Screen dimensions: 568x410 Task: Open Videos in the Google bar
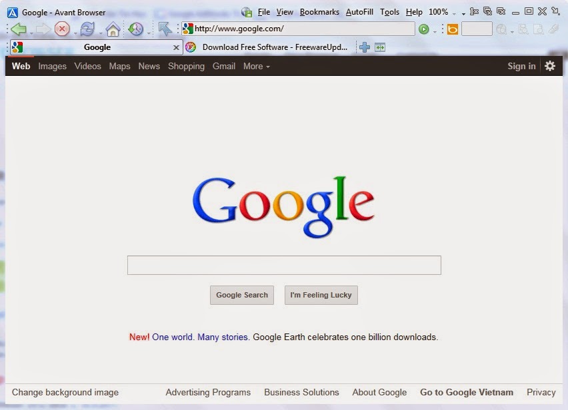pyautogui.click(x=87, y=66)
